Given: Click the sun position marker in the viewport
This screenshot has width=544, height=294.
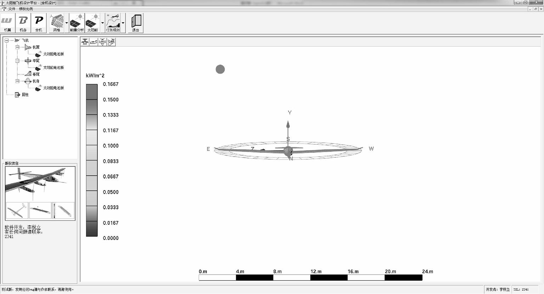Looking at the screenshot, I should point(220,69).
